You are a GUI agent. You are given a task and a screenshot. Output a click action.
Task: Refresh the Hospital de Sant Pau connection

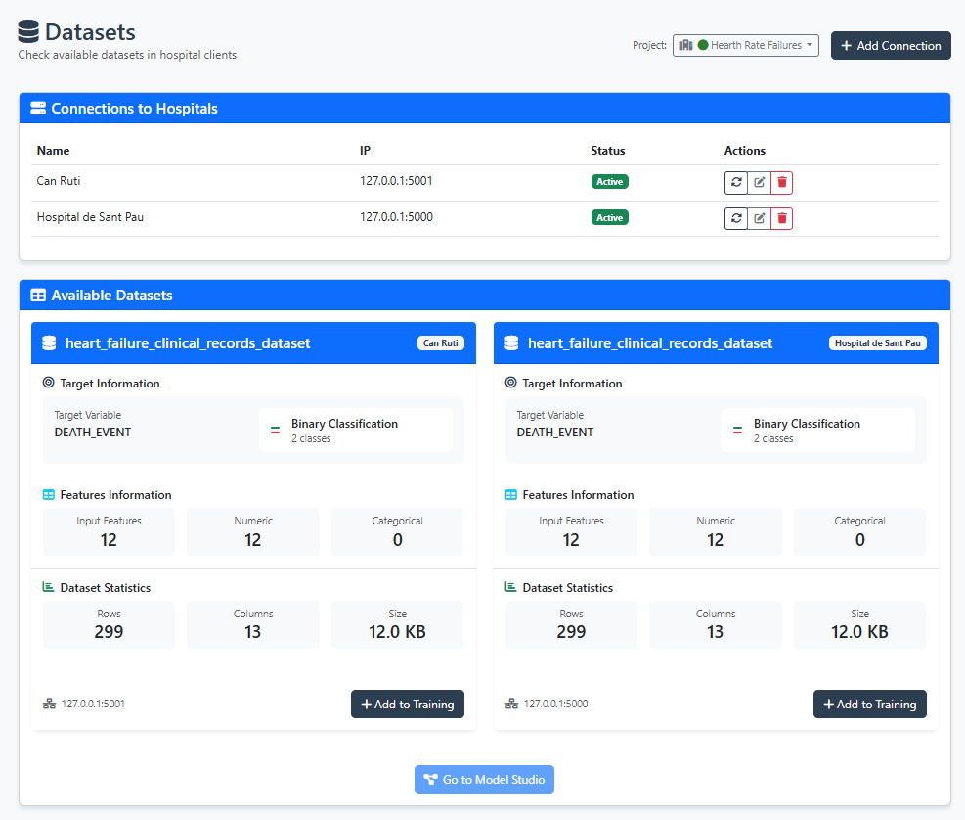point(736,217)
